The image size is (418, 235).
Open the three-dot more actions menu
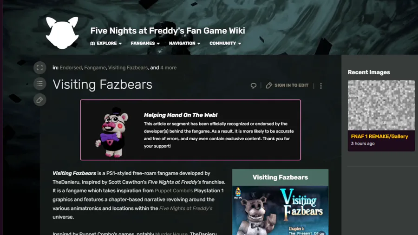click(321, 85)
